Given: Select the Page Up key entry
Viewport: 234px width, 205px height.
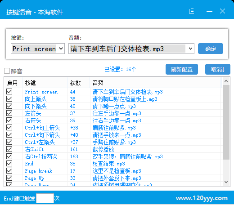Looking at the screenshot, I should click(x=34, y=178).
